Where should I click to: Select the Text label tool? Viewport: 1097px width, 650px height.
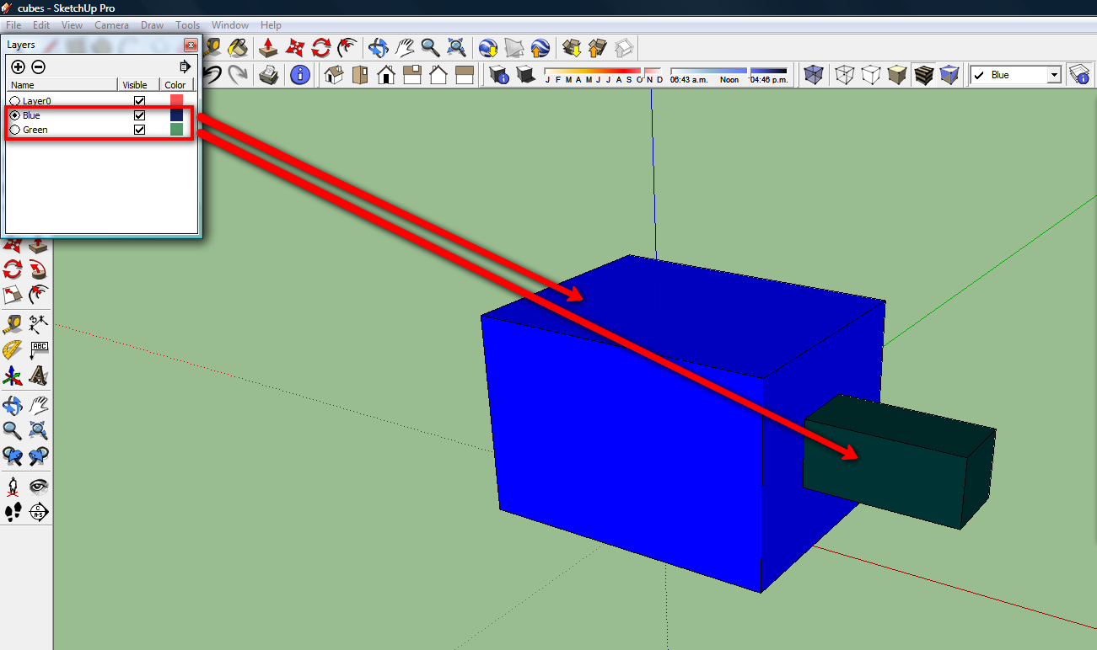[x=38, y=349]
